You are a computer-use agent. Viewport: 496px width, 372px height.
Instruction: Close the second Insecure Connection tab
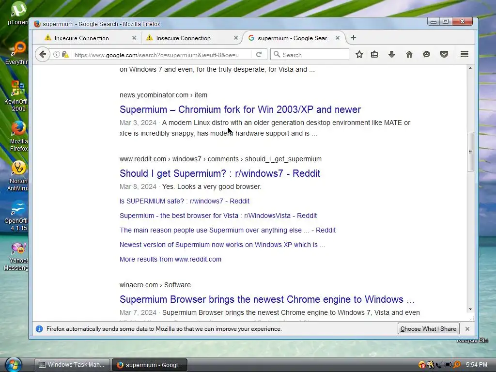click(236, 38)
